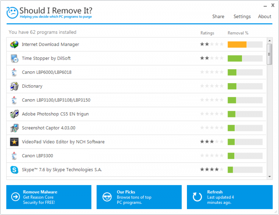
Task: Click the Dictionary books icon
Action: [14, 86]
